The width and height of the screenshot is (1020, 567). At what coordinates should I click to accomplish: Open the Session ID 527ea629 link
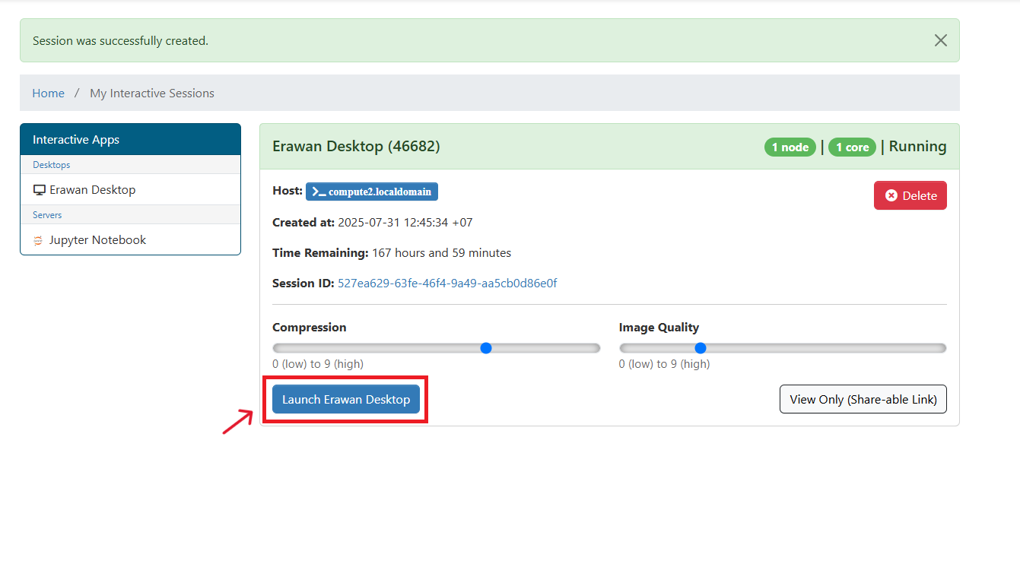click(x=447, y=283)
